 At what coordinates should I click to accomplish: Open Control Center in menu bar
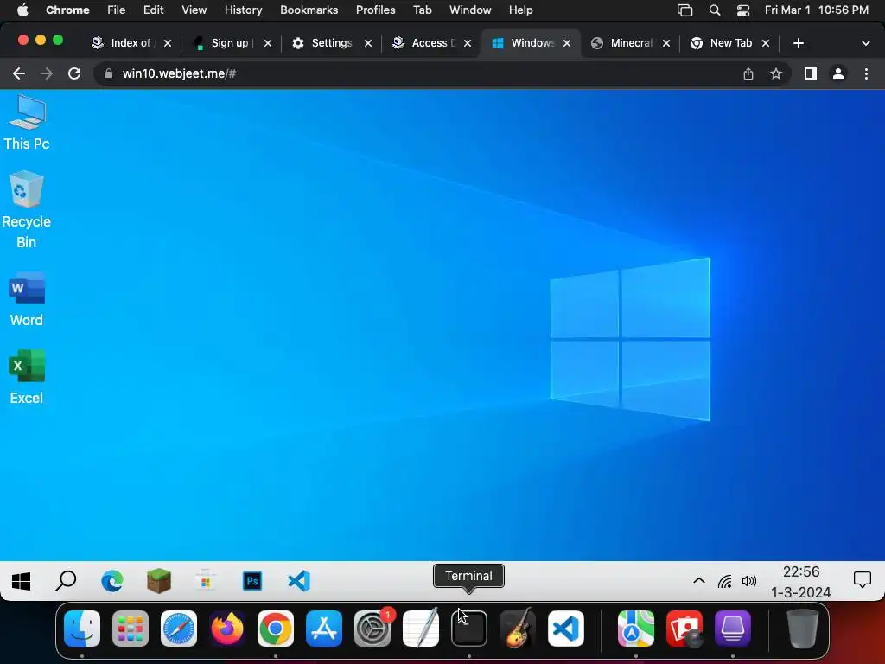point(743,10)
